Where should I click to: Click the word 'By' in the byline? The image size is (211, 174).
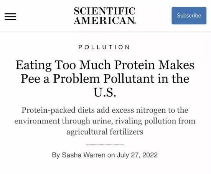click(56, 155)
